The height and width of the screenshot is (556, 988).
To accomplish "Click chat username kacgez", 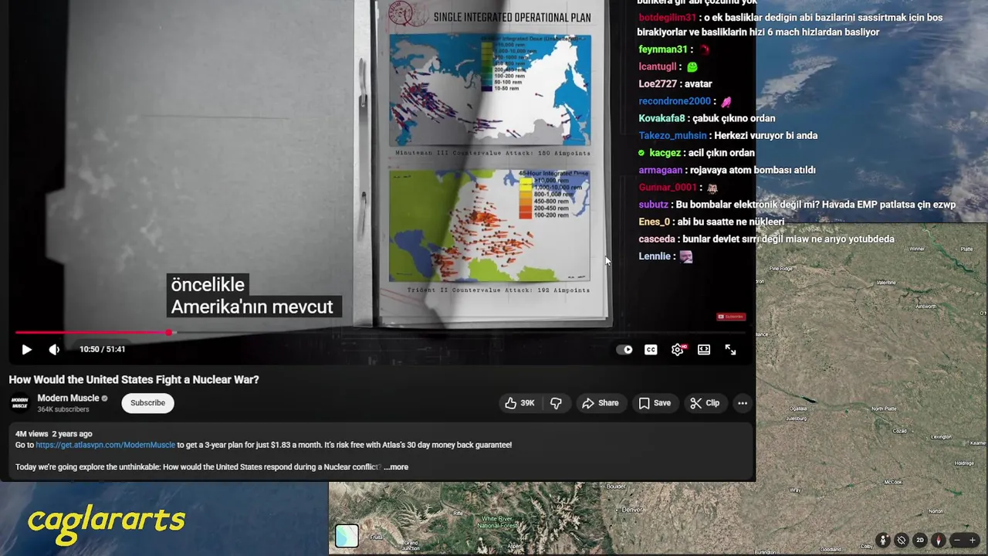I will [x=665, y=153].
